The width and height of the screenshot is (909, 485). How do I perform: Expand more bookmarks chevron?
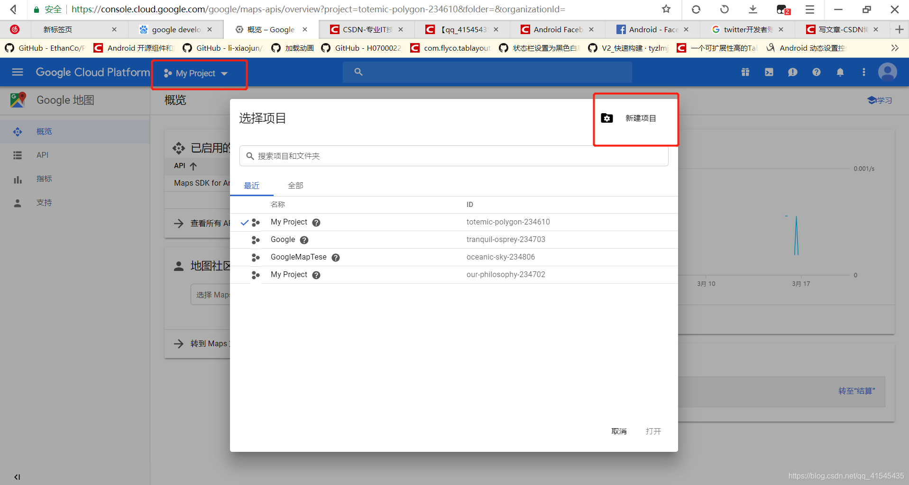(895, 48)
